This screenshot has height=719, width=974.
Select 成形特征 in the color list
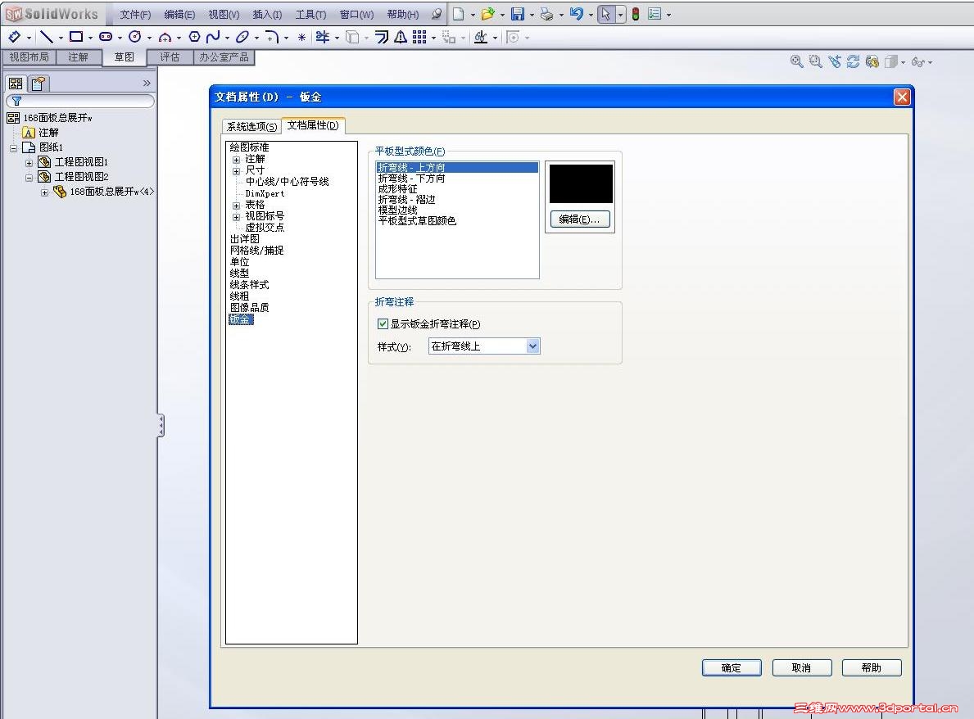pos(397,188)
